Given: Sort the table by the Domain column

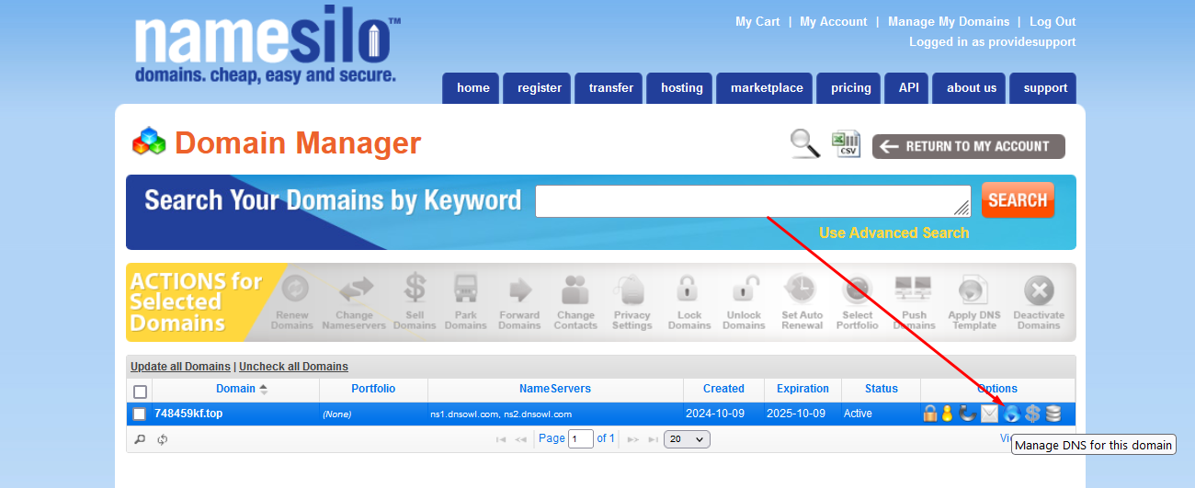Looking at the screenshot, I should tap(235, 389).
